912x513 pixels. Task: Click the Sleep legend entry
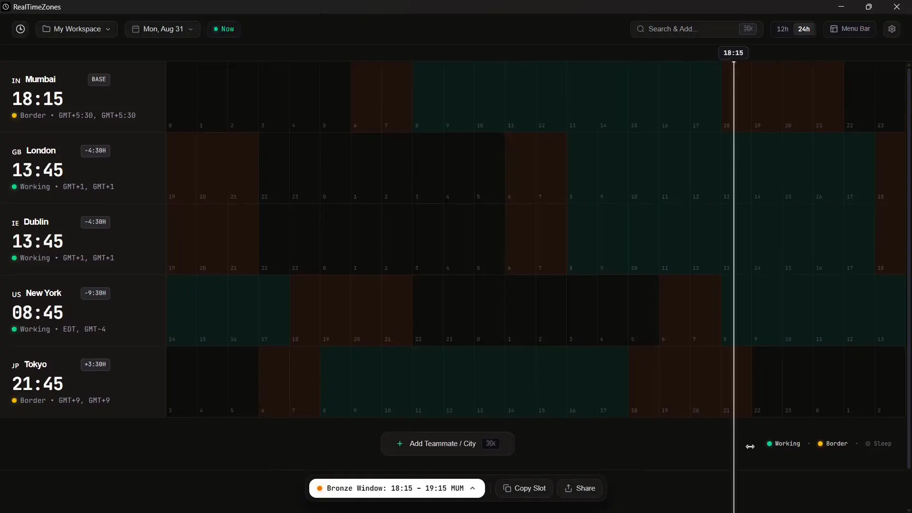click(878, 444)
